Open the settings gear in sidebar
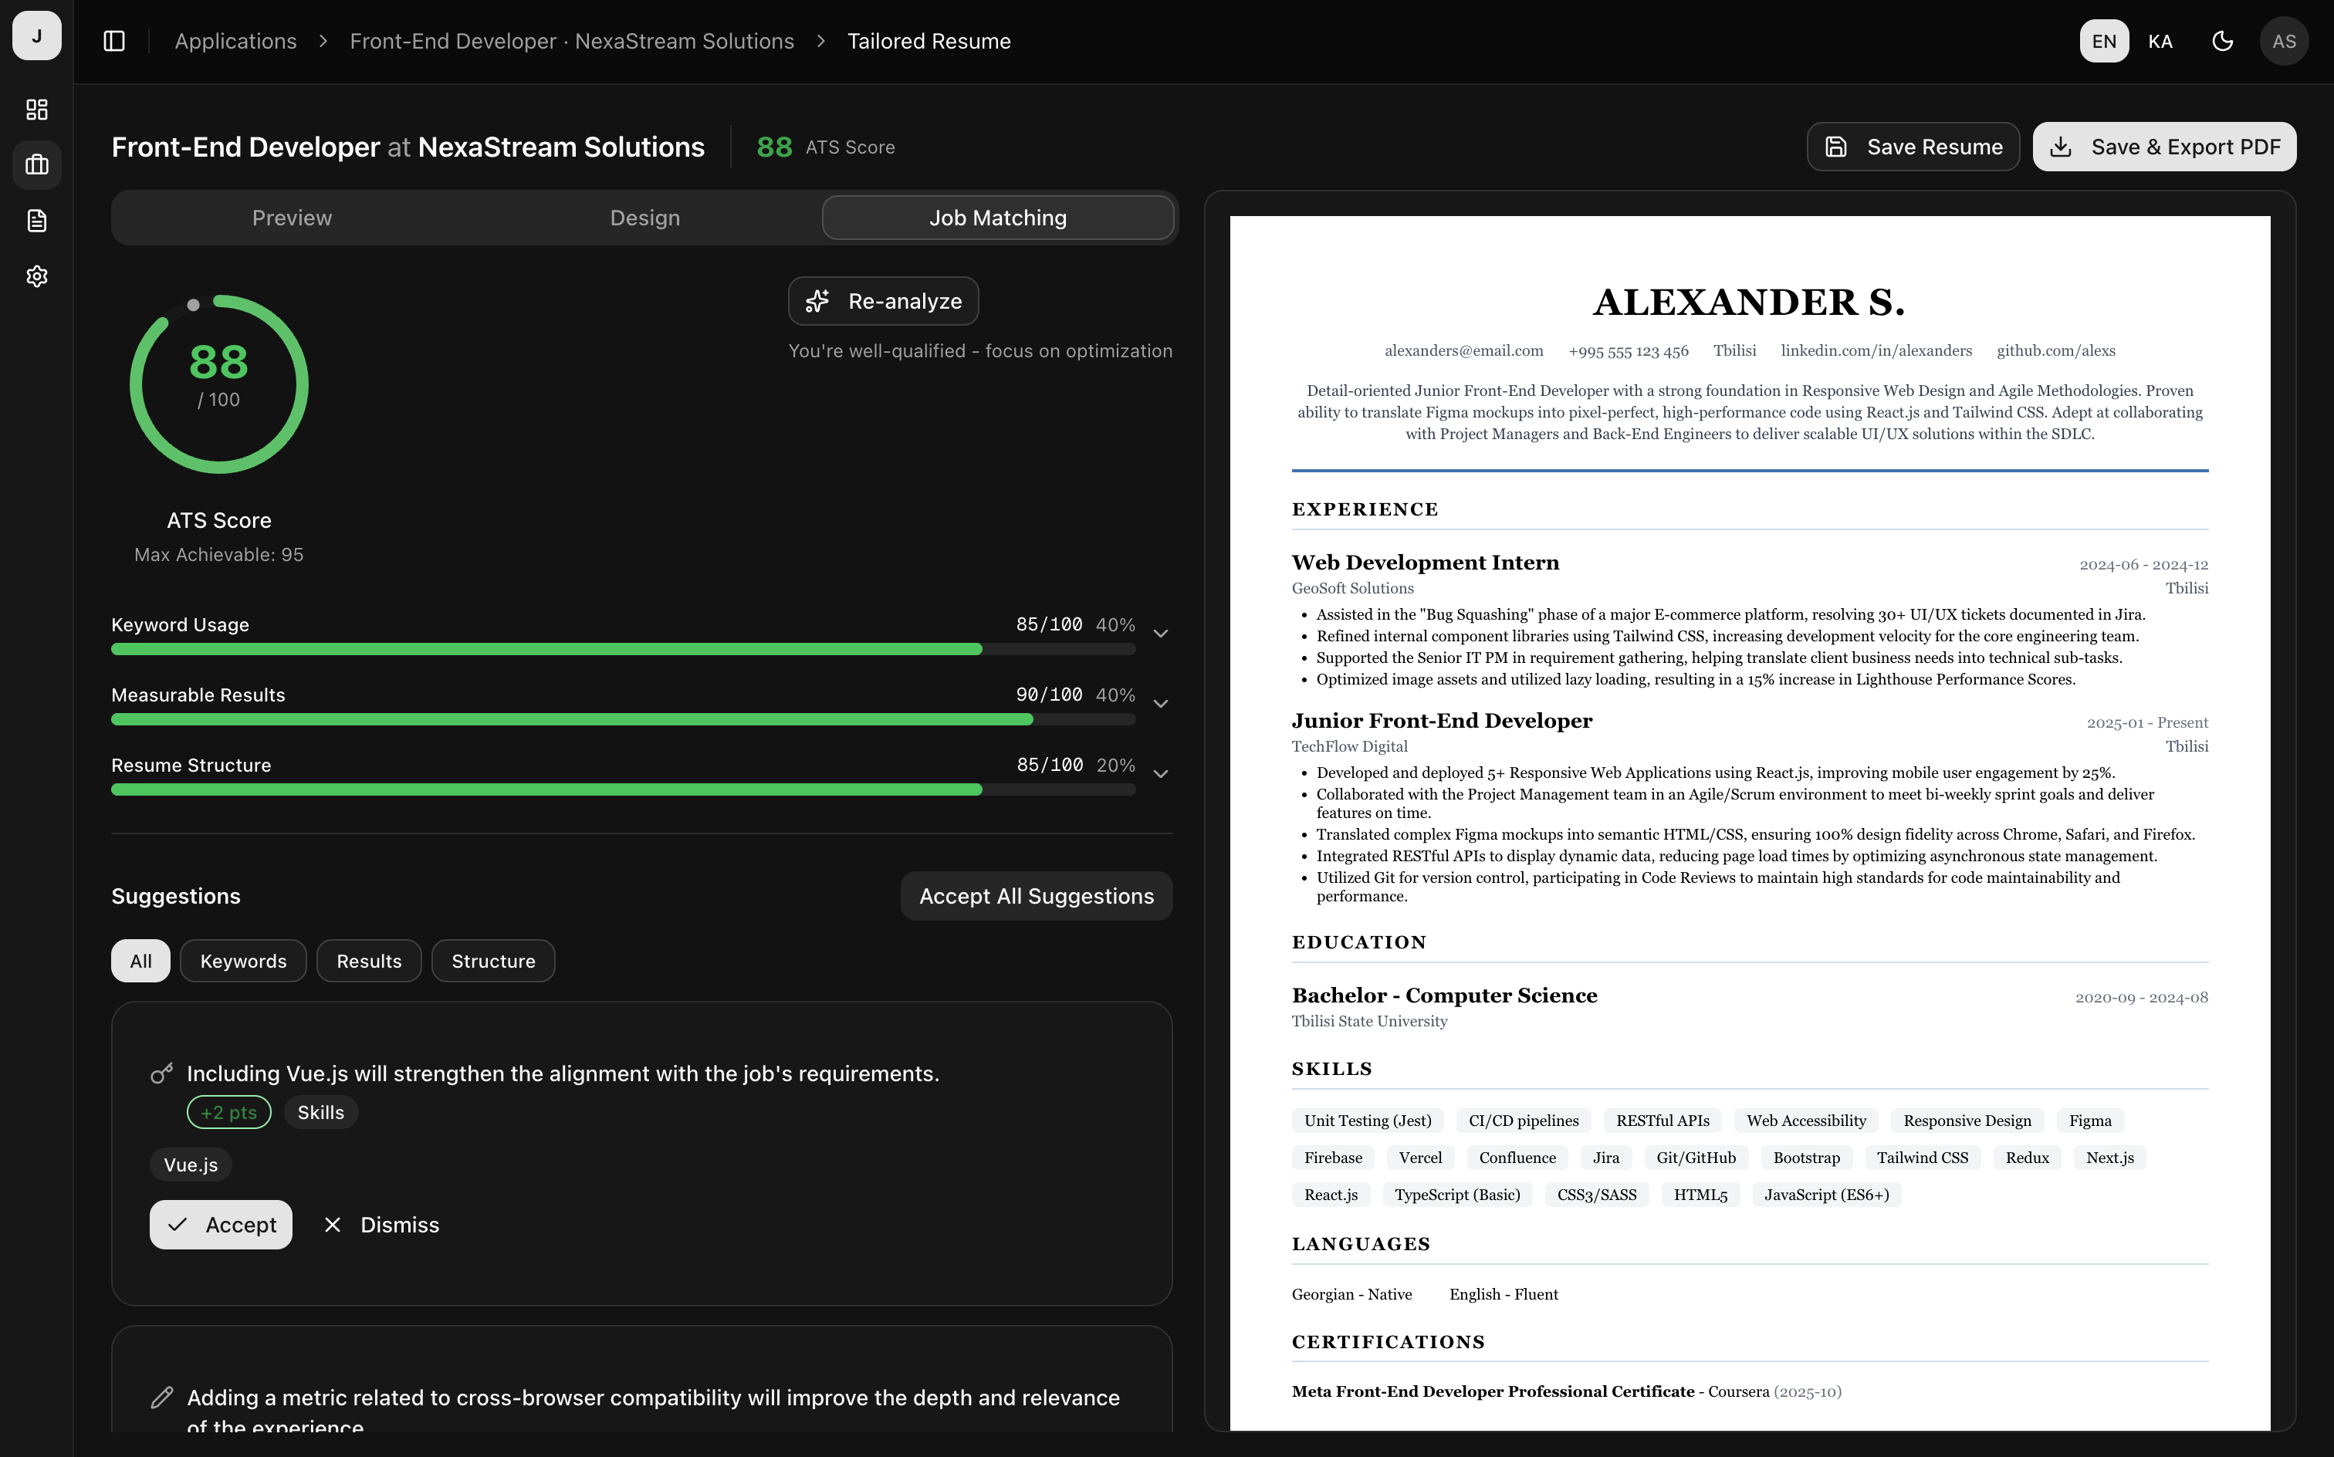 point(36,276)
